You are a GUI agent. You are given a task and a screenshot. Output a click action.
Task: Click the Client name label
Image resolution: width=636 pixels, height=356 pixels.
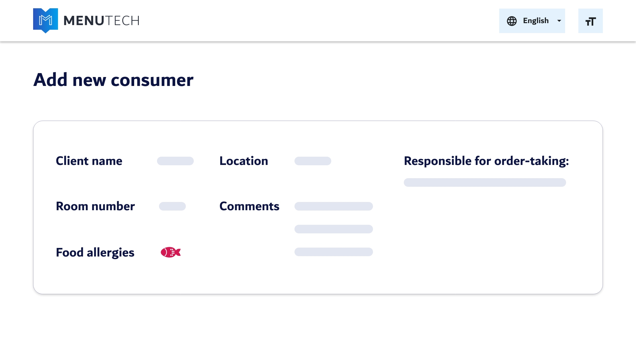pos(89,161)
